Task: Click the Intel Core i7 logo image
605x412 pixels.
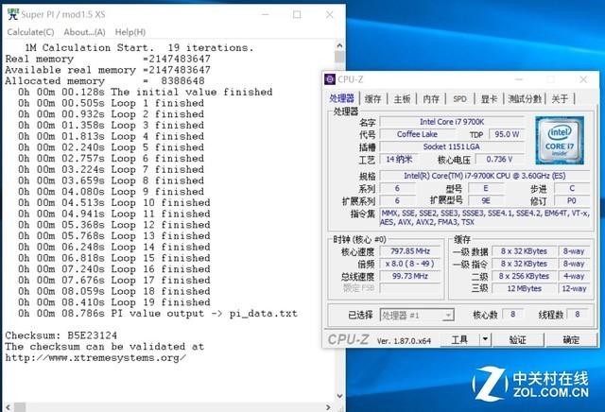Action: click(560, 141)
